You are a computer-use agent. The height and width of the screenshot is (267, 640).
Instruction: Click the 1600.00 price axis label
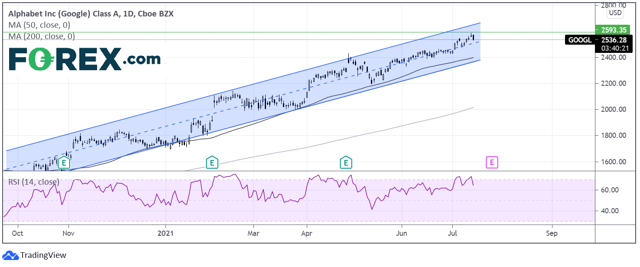coord(613,162)
